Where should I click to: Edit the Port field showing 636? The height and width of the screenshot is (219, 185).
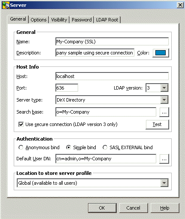pos(67,88)
